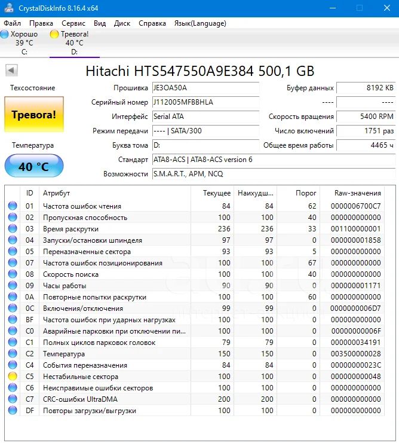Image resolution: width=399 pixels, height=443 pixels.
Task: Click the yellow Тревога! health status button
Action: [x=34, y=114]
